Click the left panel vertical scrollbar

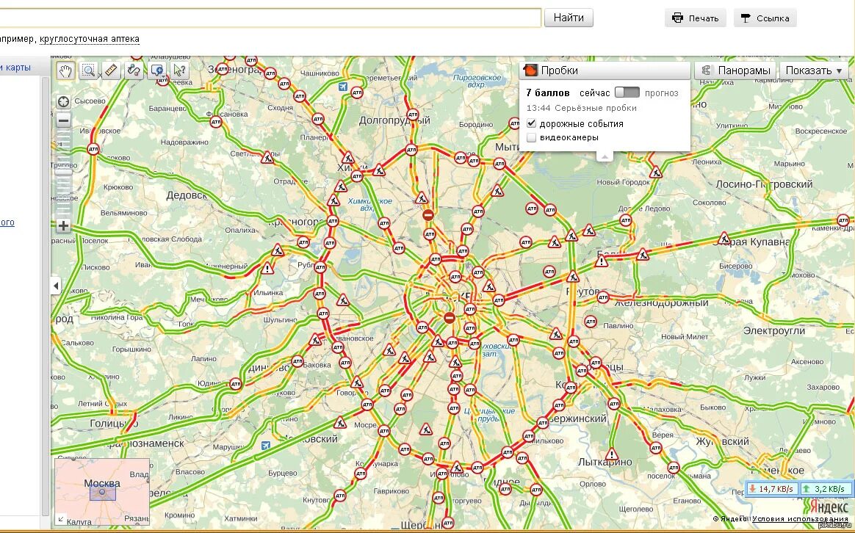click(46, 297)
